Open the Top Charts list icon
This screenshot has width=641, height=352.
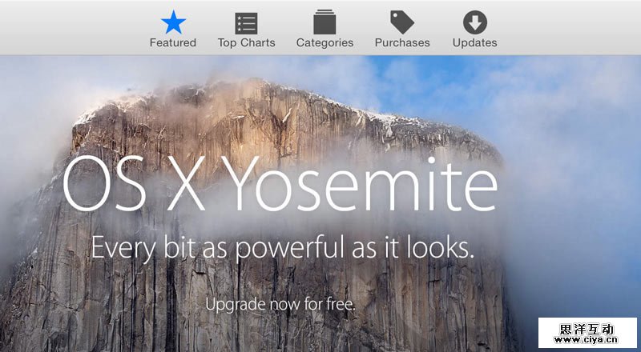pyautogui.click(x=246, y=23)
